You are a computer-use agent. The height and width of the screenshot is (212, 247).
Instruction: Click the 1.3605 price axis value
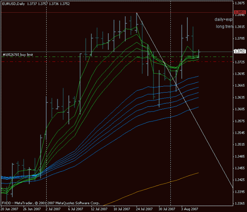click(x=240, y=109)
